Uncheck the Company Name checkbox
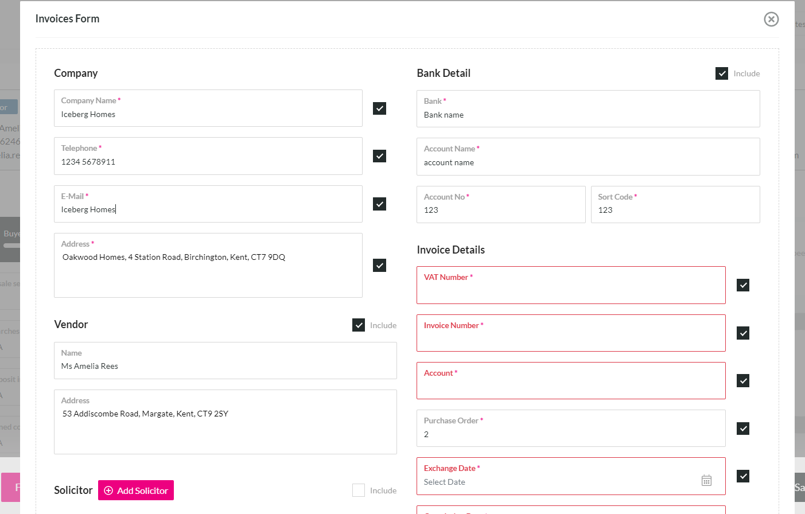 (379, 108)
